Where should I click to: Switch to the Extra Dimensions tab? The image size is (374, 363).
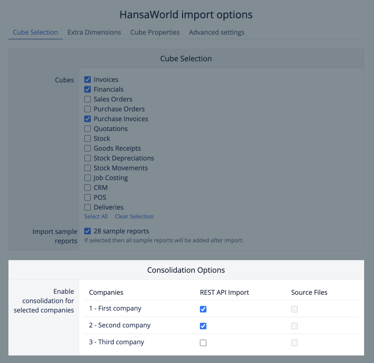(x=94, y=32)
